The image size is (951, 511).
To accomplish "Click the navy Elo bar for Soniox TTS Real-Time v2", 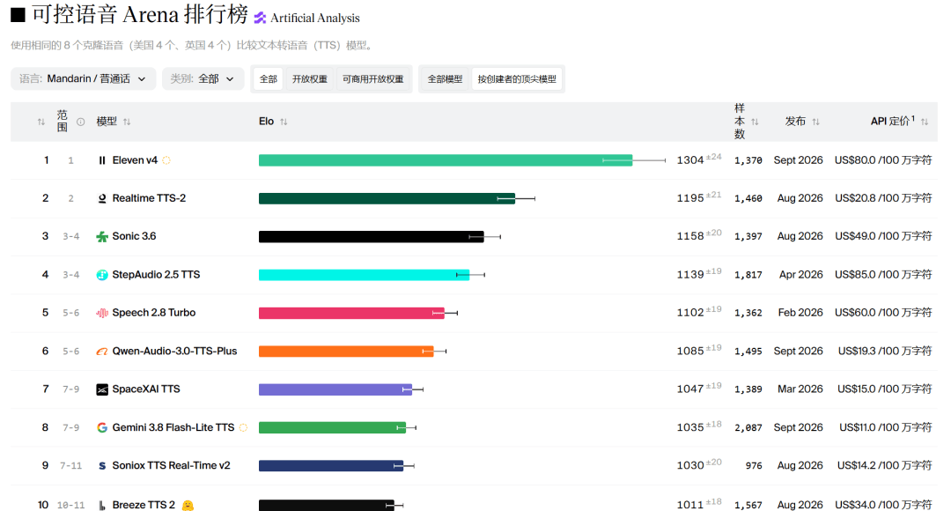I will click(331, 466).
